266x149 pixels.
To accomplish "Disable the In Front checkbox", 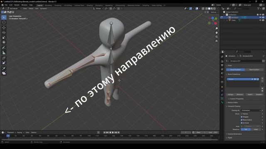I will click(241, 123).
